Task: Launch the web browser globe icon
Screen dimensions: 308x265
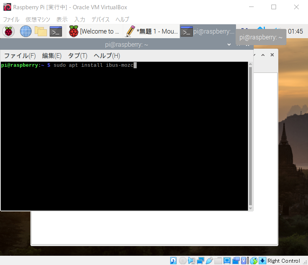Action: [26, 31]
